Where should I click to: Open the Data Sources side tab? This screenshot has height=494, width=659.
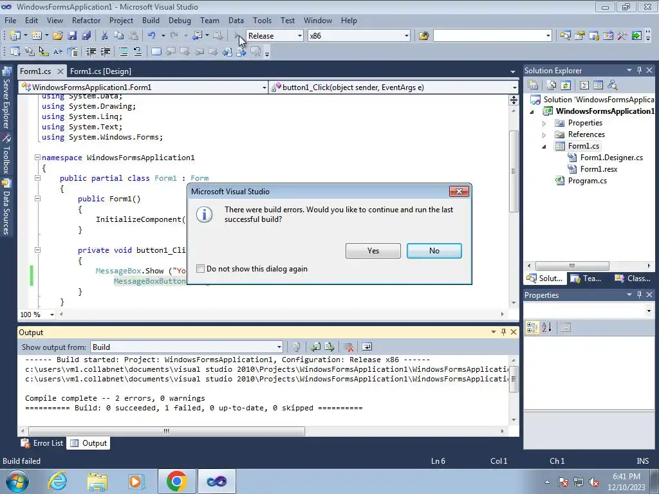[x=6, y=208]
